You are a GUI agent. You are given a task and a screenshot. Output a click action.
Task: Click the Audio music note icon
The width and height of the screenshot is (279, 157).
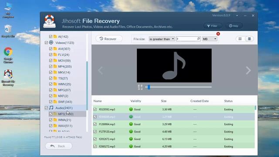51,108
